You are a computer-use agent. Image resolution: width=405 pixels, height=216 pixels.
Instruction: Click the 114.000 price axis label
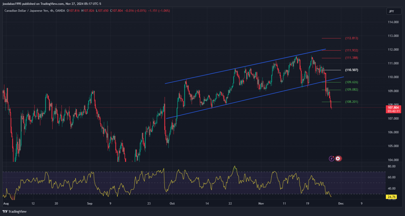[393, 22]
